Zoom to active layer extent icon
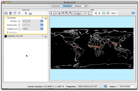The width and height of the screenshot is (139, 91). pos(104,13)
